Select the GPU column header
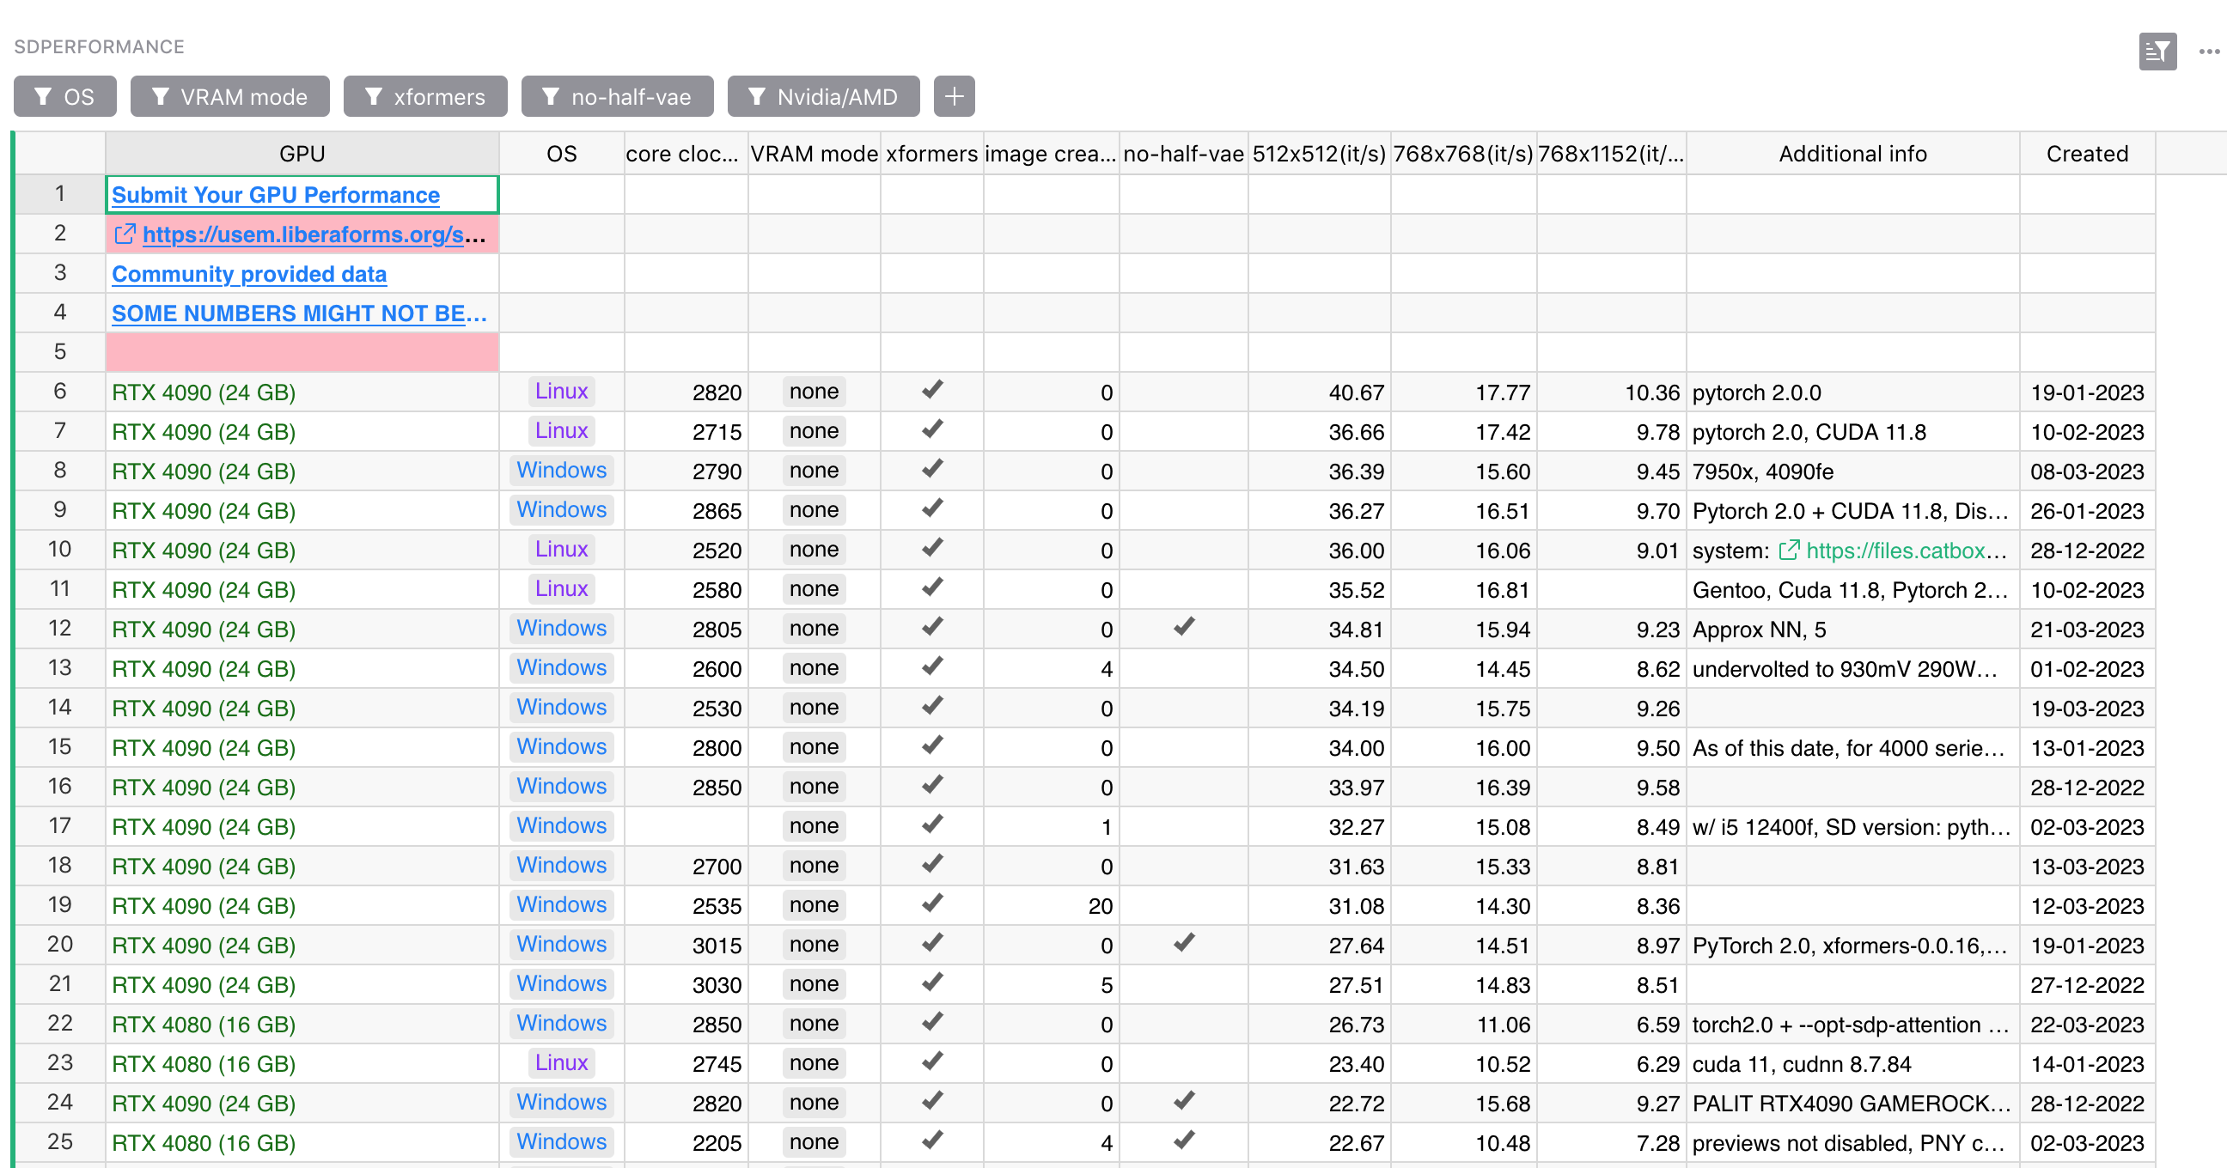2227x1168 pixels. (302, 154)
